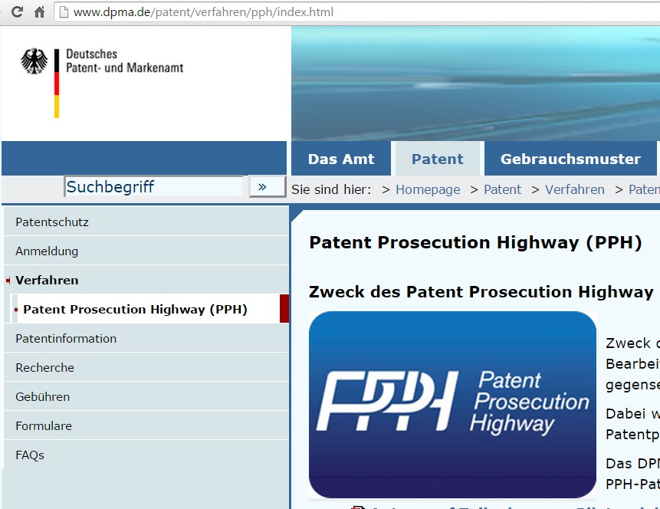Click the page document icon in address bar
The image size is (660, 509).
(x=64, y=11)
